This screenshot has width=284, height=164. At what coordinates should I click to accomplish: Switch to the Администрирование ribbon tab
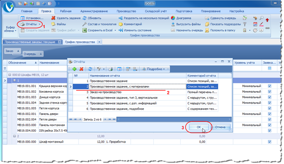[94, 11]
